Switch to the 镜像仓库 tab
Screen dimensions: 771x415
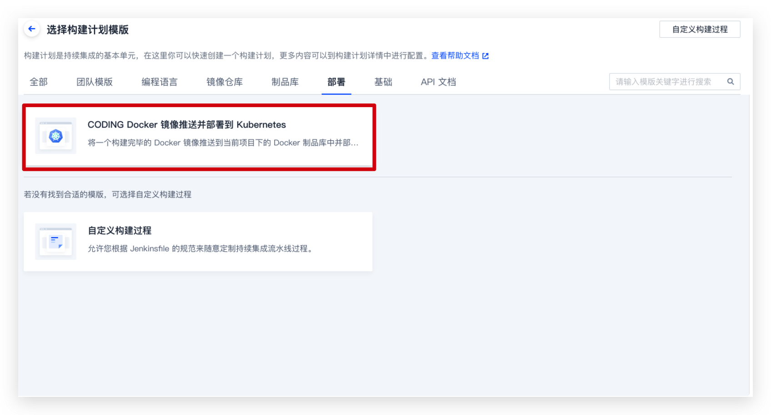click(225, 82)
